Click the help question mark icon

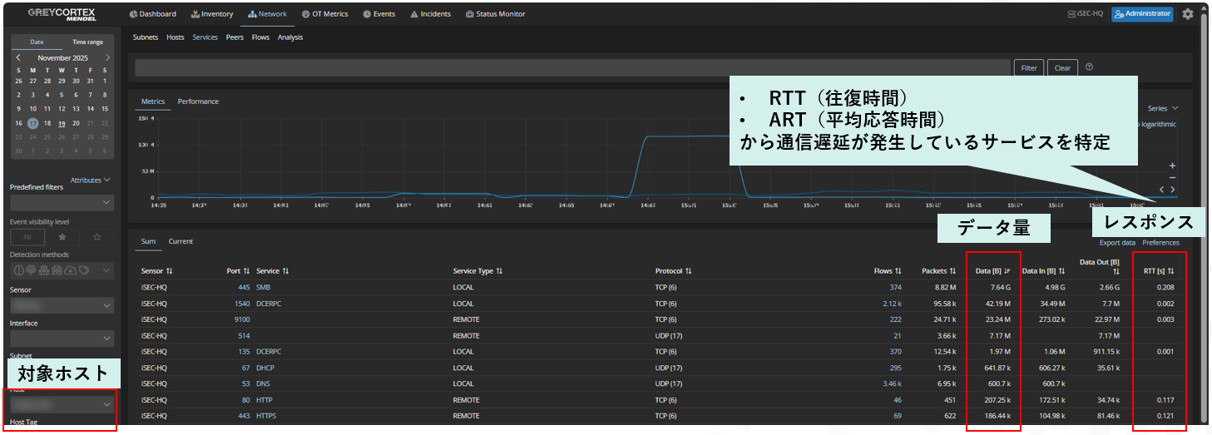click(1089, 67)
